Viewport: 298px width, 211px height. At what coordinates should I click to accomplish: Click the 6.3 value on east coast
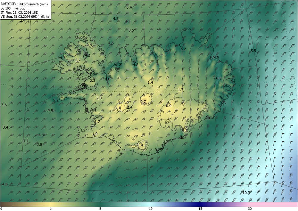tap(215, 57)
